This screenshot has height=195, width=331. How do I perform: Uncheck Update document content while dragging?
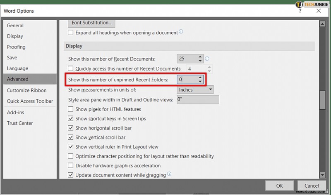tap(70, 175)
